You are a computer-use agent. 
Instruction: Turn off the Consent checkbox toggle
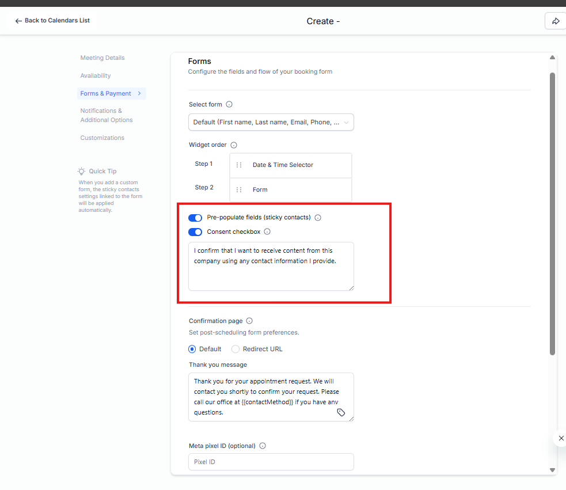195,232
